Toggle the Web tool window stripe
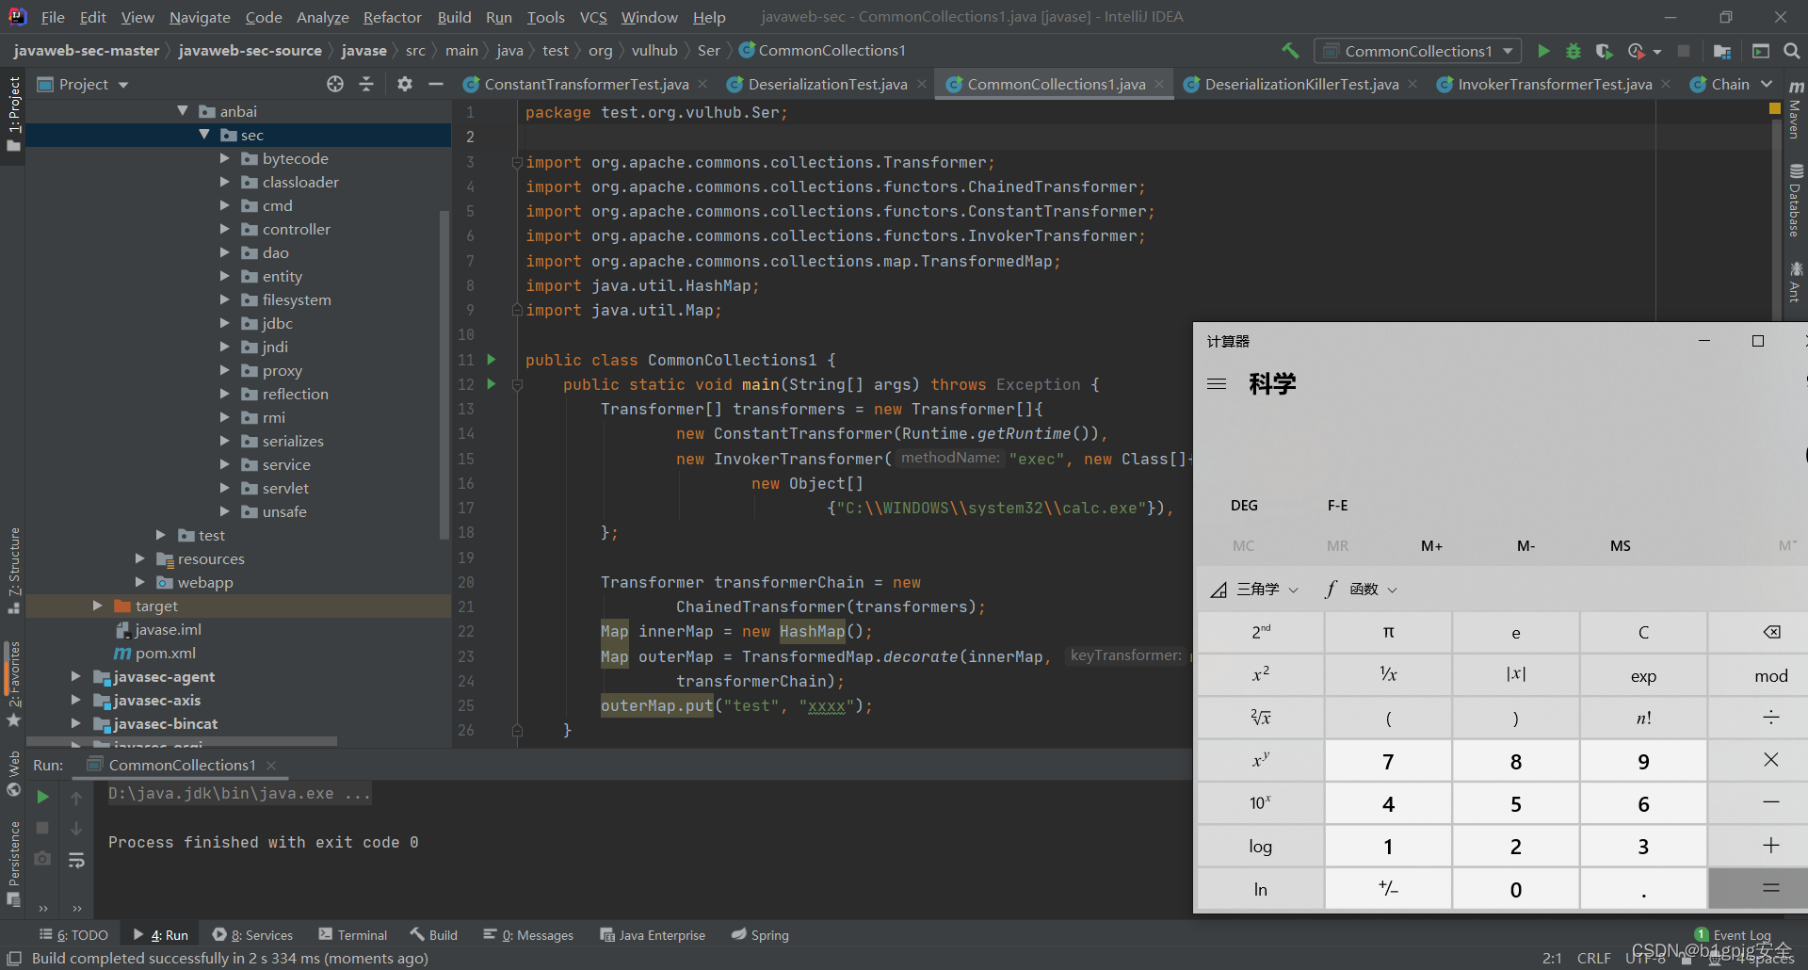1808x970 pixels. [x=13, y=773]
